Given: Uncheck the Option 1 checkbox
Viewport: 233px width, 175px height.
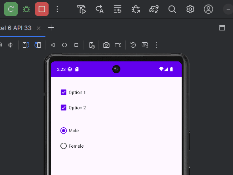Looking at the screenshot, I should click(x=64, y=92).
